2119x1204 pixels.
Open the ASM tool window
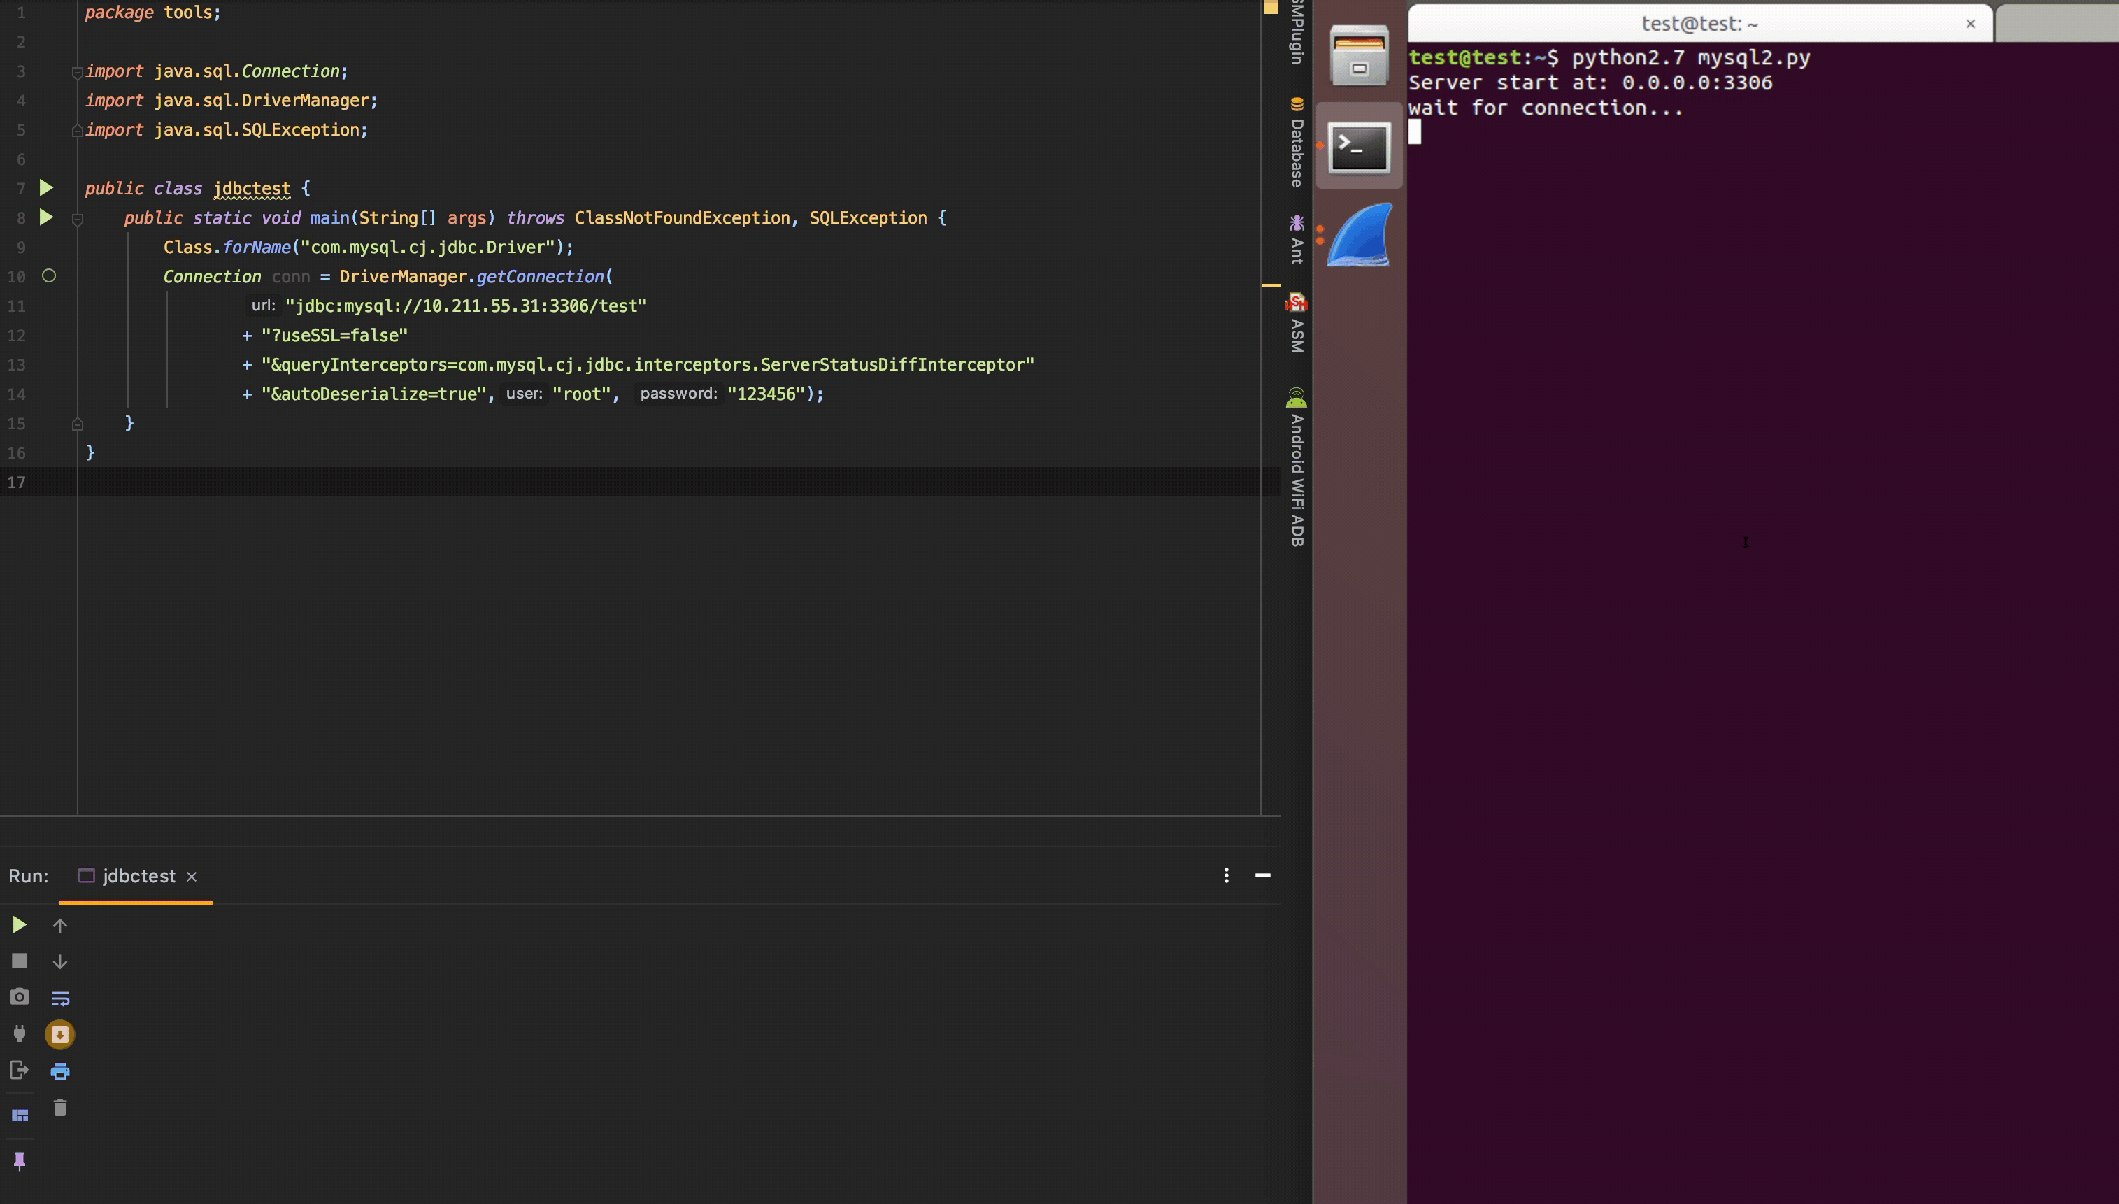pos(1296,323)
